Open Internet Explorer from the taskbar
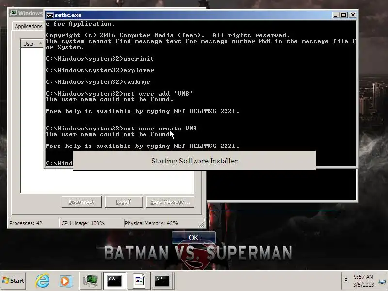Image resolution: width=388 pixels, height=291 pixels. (42, 281)
